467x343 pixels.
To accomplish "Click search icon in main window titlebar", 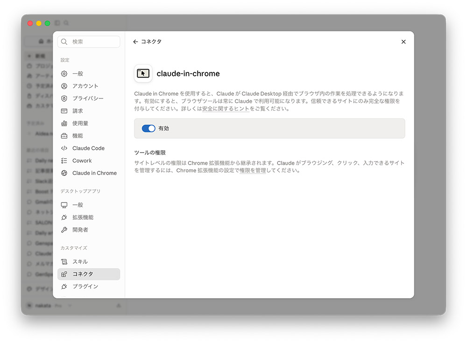I will (x=66, y=23).
